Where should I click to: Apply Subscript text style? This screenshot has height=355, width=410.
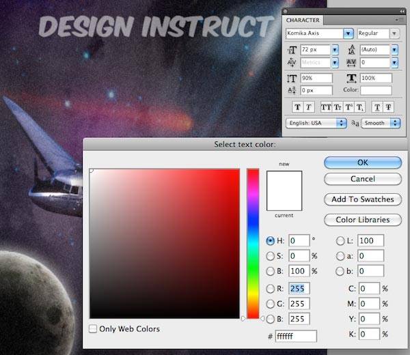359,106
